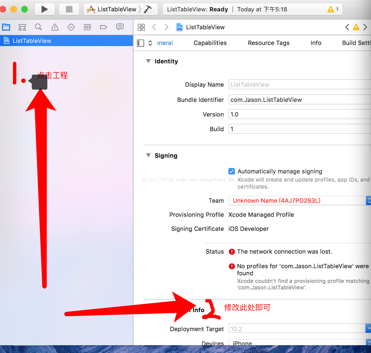Jump to previous issue chevron
This screenshot has width=371, height=353.
pyautogui.click(x=347, y=27)
